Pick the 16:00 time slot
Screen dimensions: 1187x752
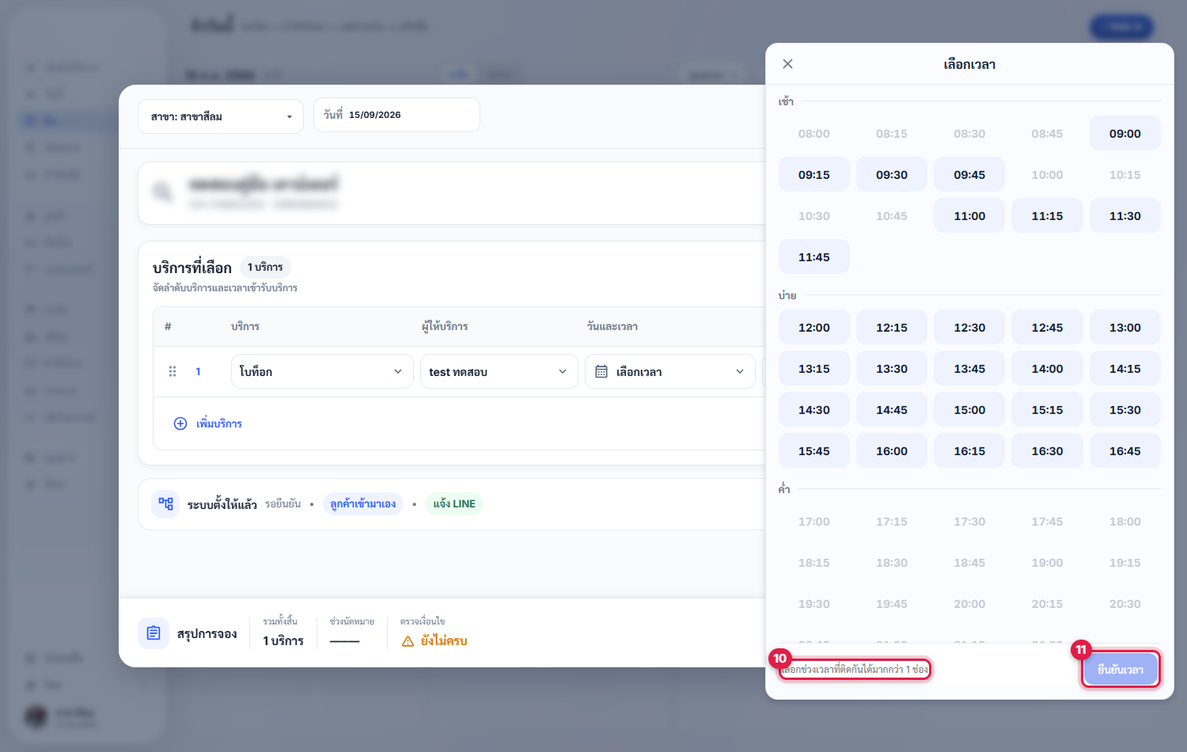point(892,451)
